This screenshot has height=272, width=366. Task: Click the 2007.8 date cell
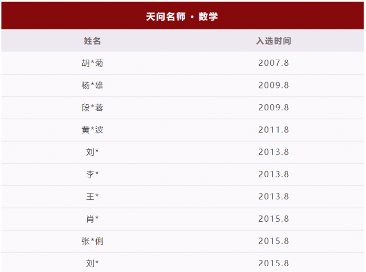(x=273, y=63)
